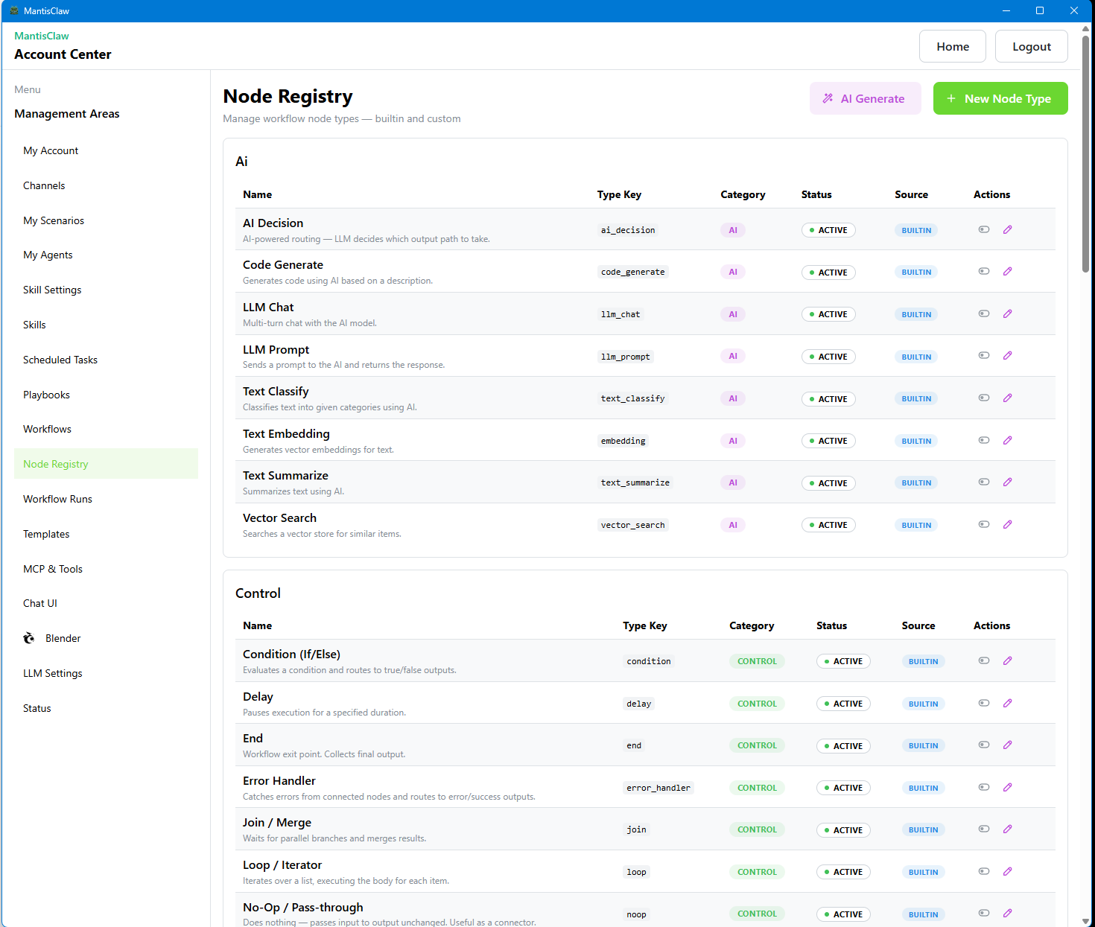Edit the Text Classify node
Screen dimensions: 1095x927
click(1008, 398)
